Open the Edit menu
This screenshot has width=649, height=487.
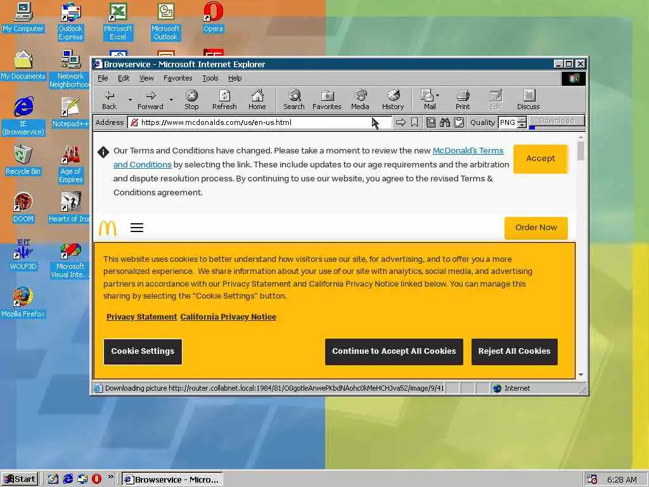[124, 78]
